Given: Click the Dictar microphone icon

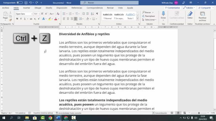Looking at the screenshot, I should pyautogui.click(x=163, y=14).
